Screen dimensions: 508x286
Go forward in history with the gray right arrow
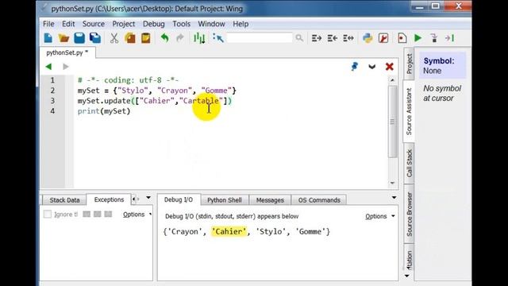point(66,67)
